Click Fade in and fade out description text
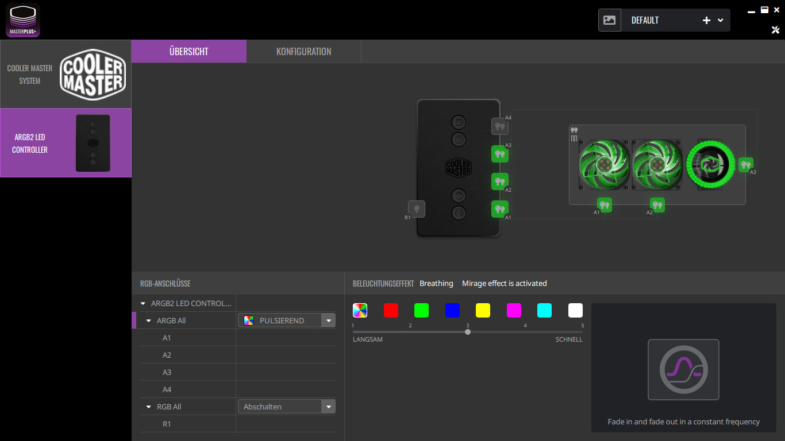Viewport: 785px width, 441px height. [684, 421]
